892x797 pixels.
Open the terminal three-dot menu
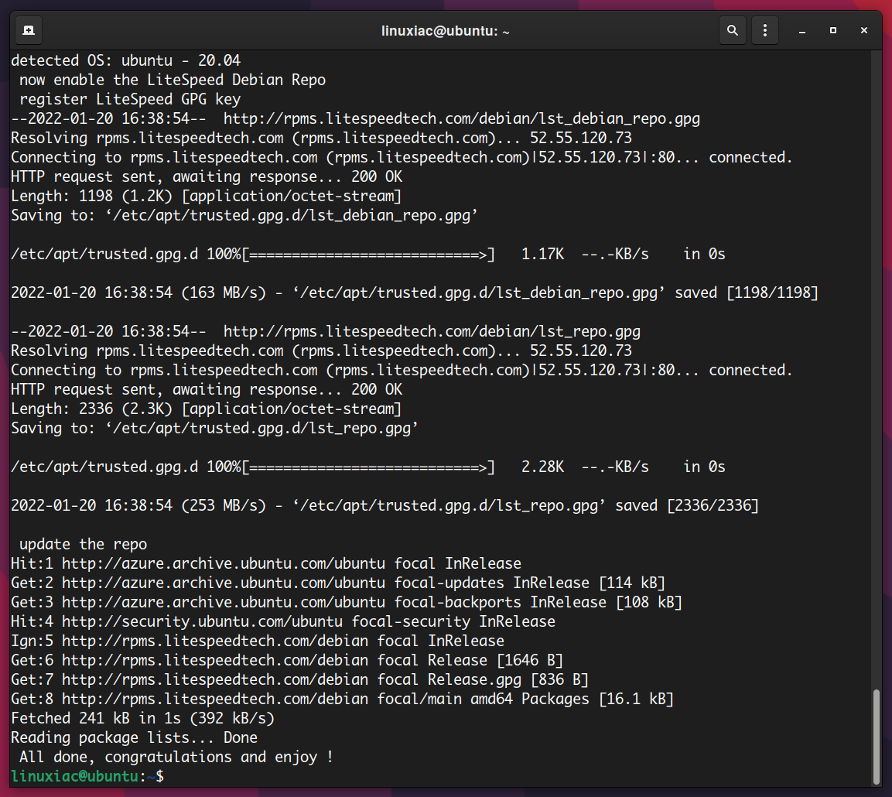pos(764,30)
